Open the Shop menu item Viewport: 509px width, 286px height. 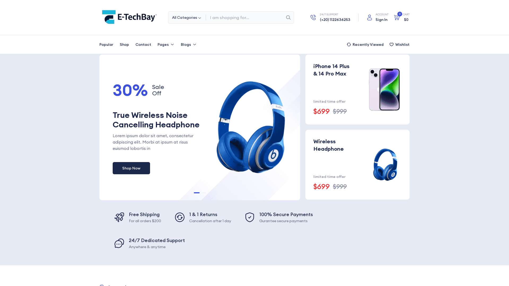pyautogui.click(x=124, y=44)
